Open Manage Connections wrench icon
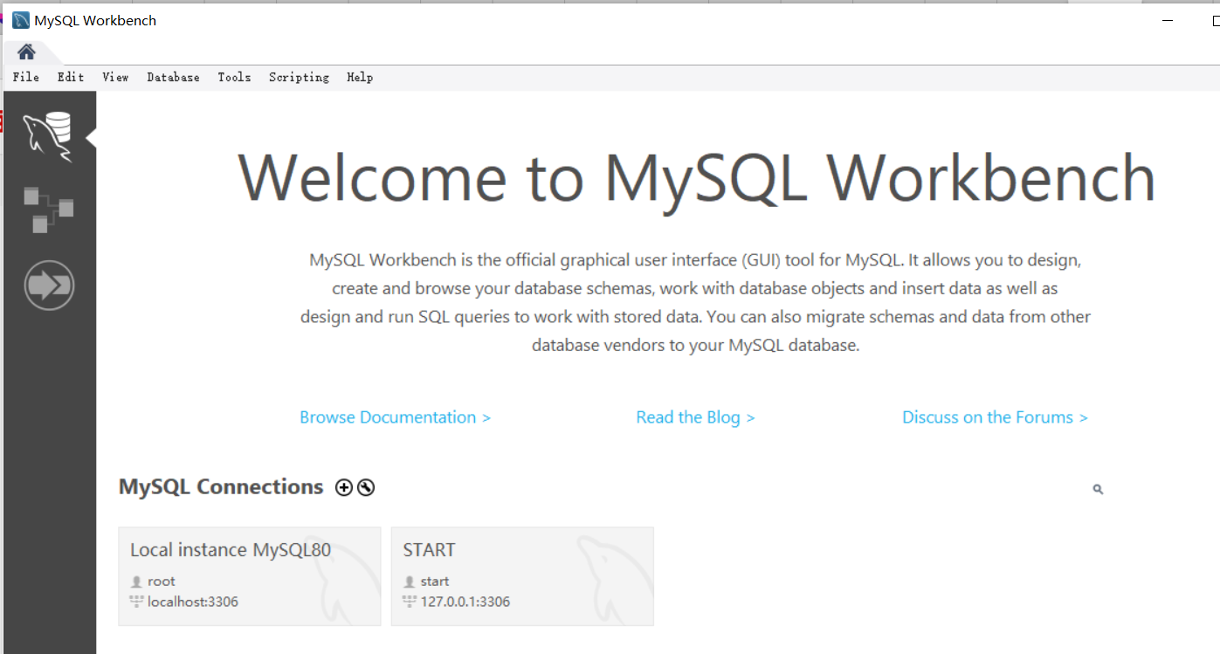 366,488
